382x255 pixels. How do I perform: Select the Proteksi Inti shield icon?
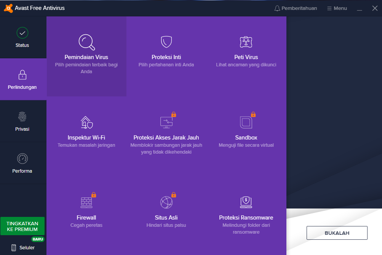pos(166,42)
